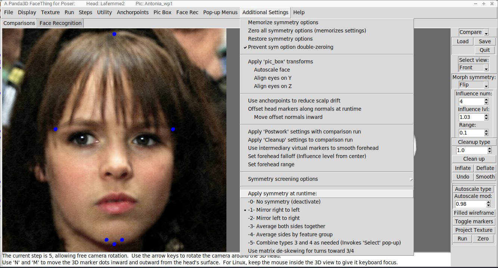
Task: Select '-4- Average sides by feature group'
Action: coord(327,234)
